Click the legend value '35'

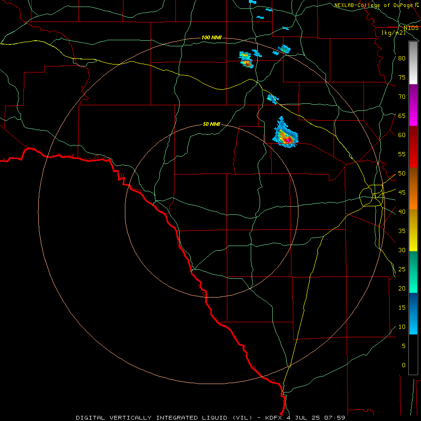pyautogui.click(x=402, y=231)
